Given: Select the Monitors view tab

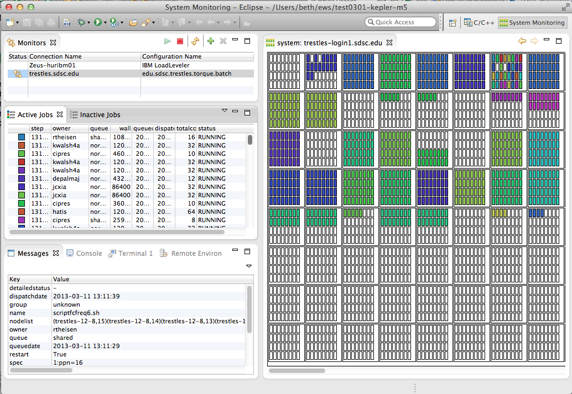Looking at the screenshot, I should coord(32,43).
